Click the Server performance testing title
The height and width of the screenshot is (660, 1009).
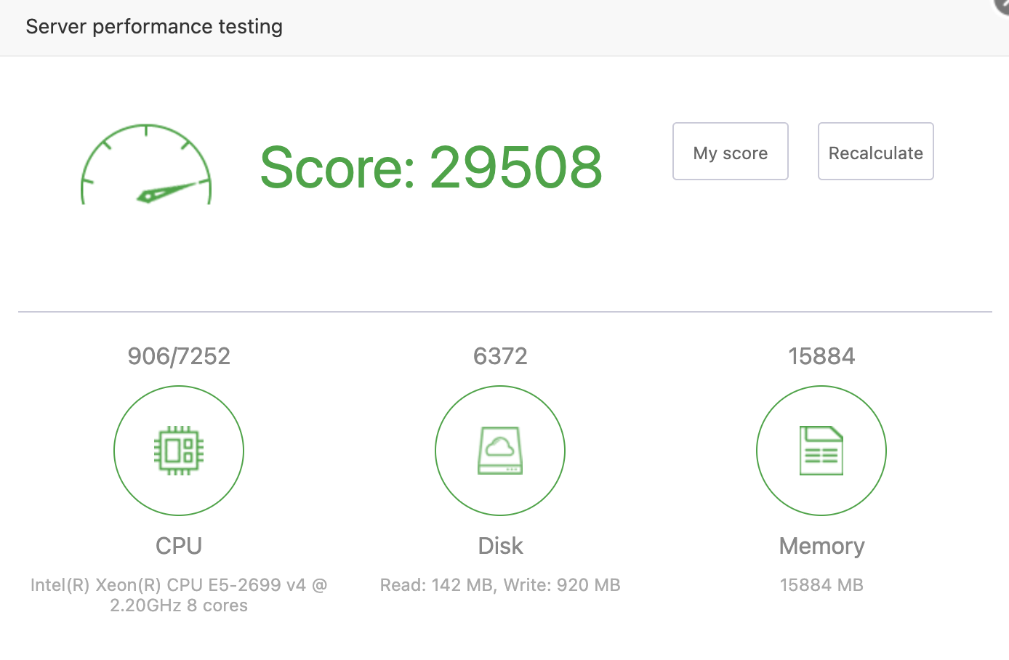tap(154, 27)
